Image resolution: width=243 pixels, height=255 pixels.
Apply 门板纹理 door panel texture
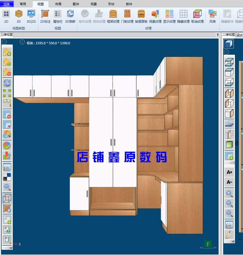[x=127, y=16]
